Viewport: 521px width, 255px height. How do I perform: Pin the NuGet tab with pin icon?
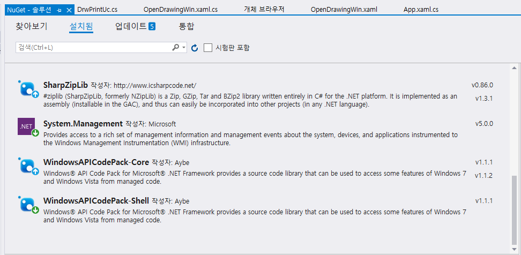point(59,10)
